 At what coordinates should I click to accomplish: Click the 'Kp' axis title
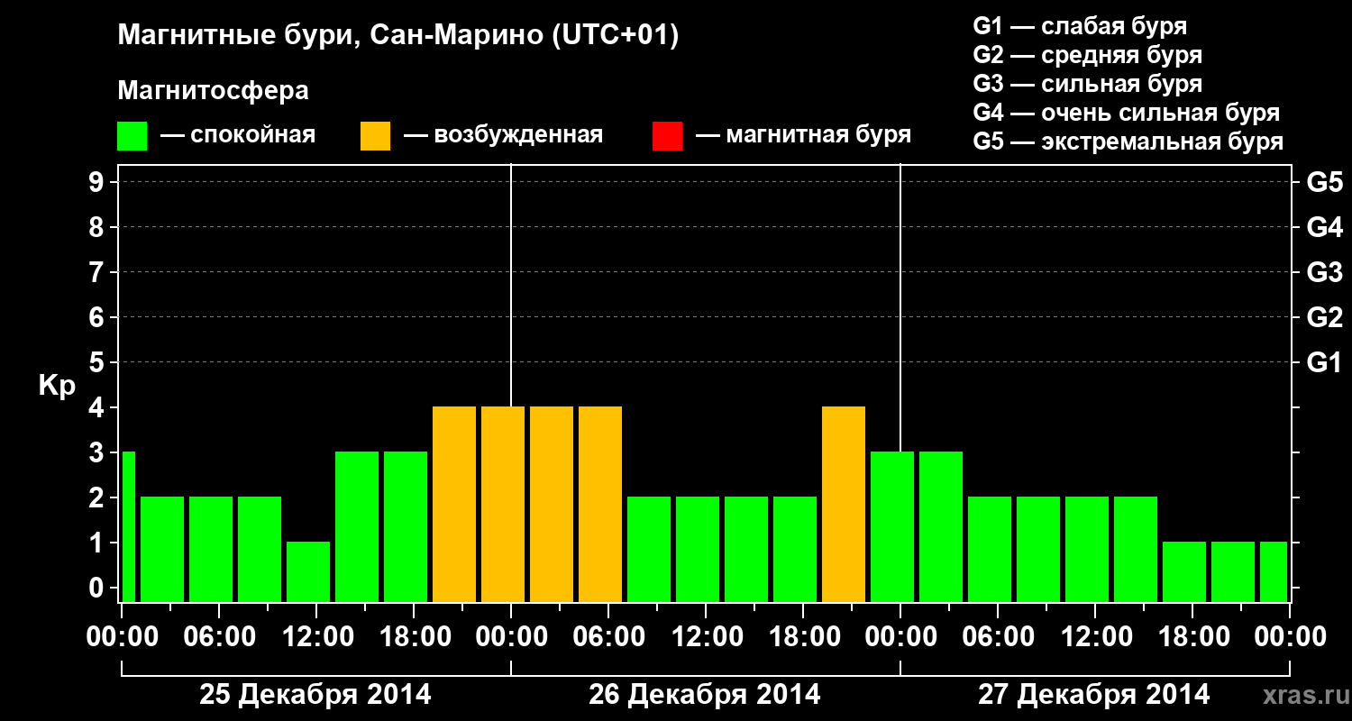coord(57,386)
